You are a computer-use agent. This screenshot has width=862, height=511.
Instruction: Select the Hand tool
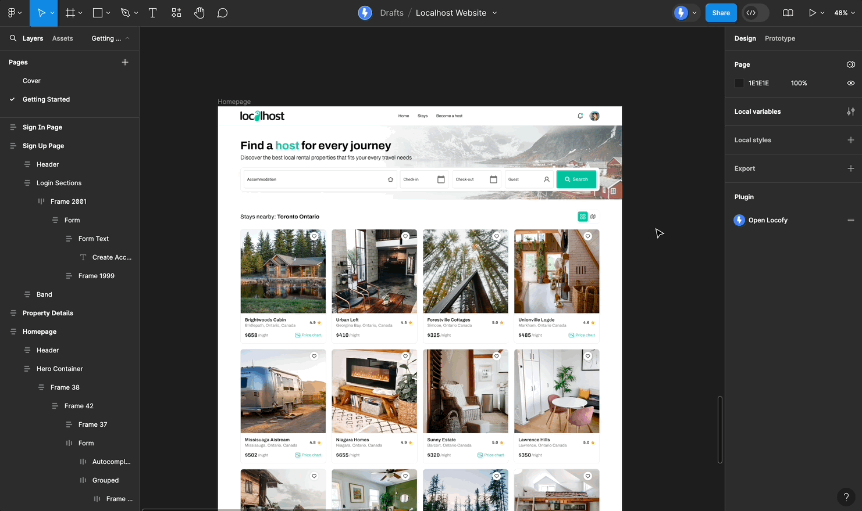pyautogui.click(x=200, y=13)
